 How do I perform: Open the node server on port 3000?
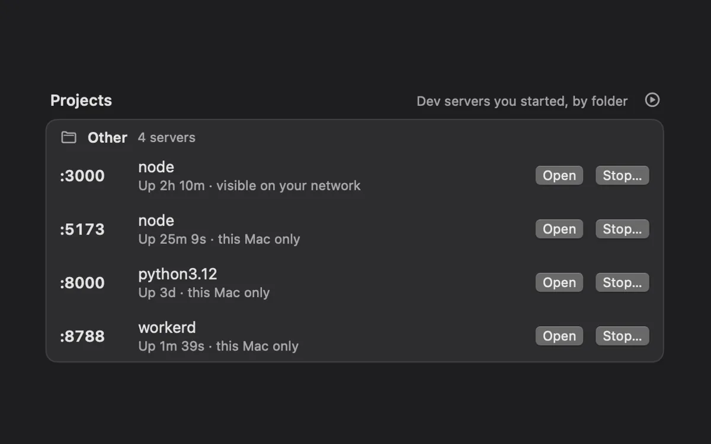point(559,175)
